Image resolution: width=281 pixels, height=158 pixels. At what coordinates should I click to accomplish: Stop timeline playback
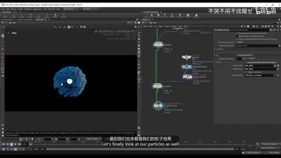click(11, 144)
